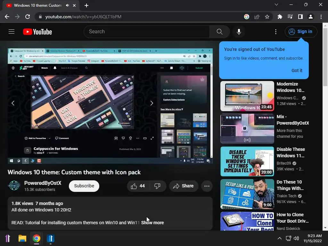The image size is (328, 246).
Task: Open PoweredByOstX channel name link
Action: tap(43, 183)
